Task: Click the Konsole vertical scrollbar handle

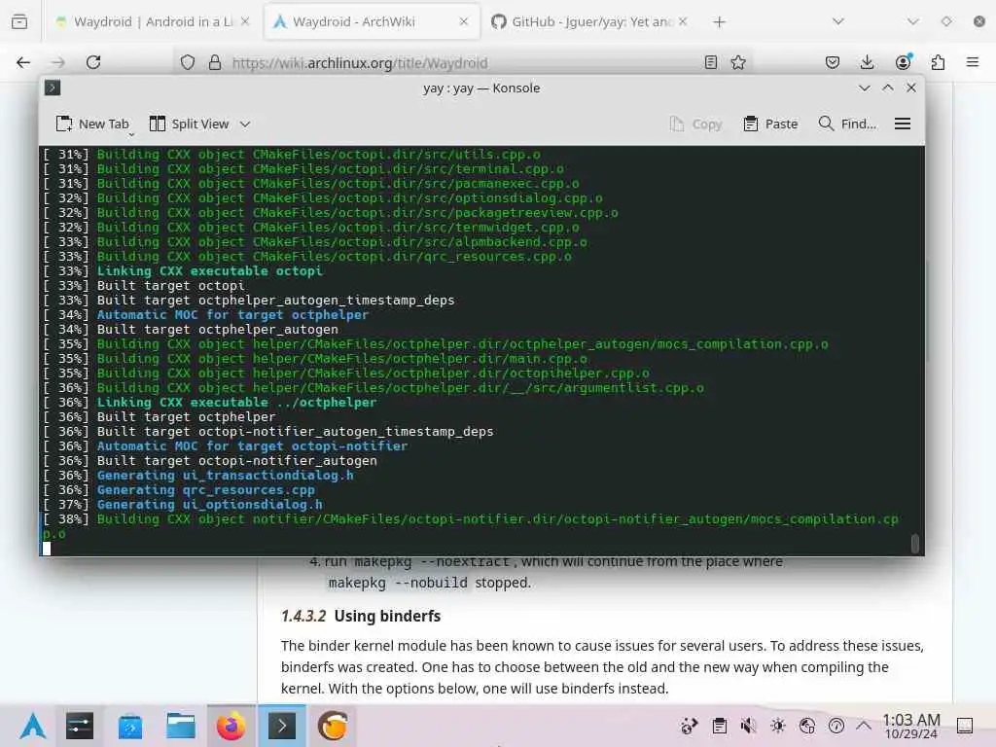Action: coord(914,544)
